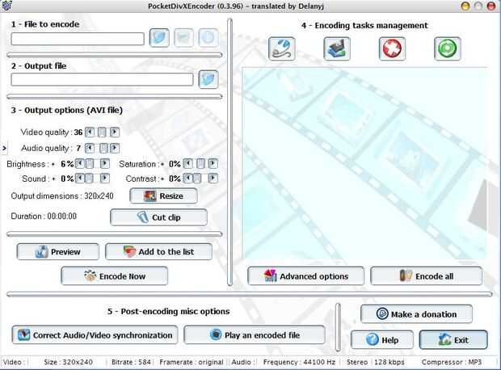This screenshot has width=501, height=370.
Task: Click the Audio quality slider handle
Action: tap(103, 148)
